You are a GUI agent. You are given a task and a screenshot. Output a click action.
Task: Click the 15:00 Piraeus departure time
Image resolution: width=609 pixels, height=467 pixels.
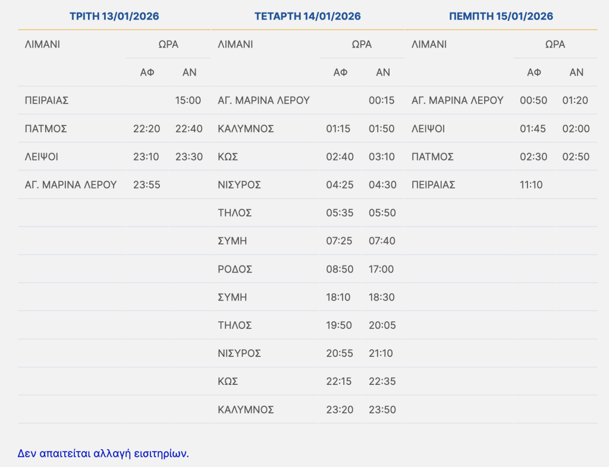point(188,101)
